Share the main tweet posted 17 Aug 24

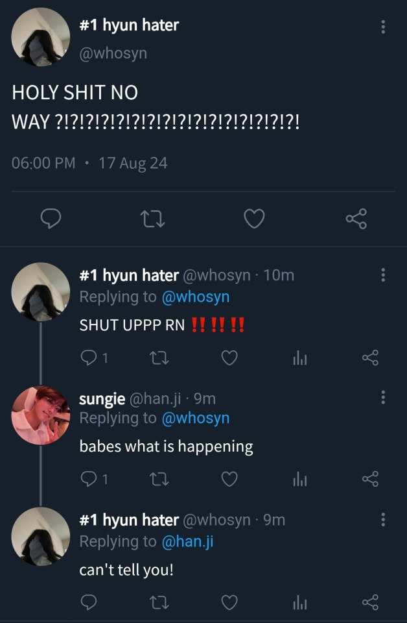click(x=356, y=219)
